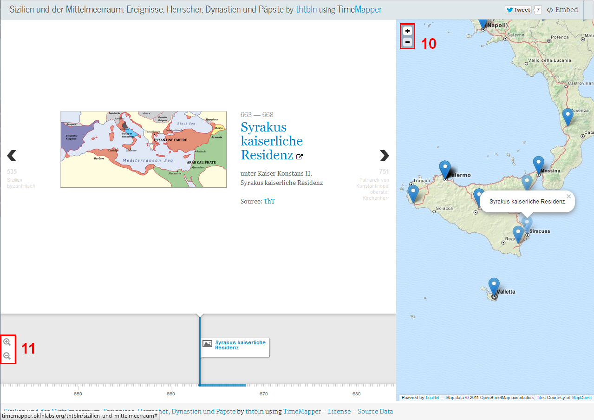Open the MapQuest attribution link

click(x=582, y=398)
